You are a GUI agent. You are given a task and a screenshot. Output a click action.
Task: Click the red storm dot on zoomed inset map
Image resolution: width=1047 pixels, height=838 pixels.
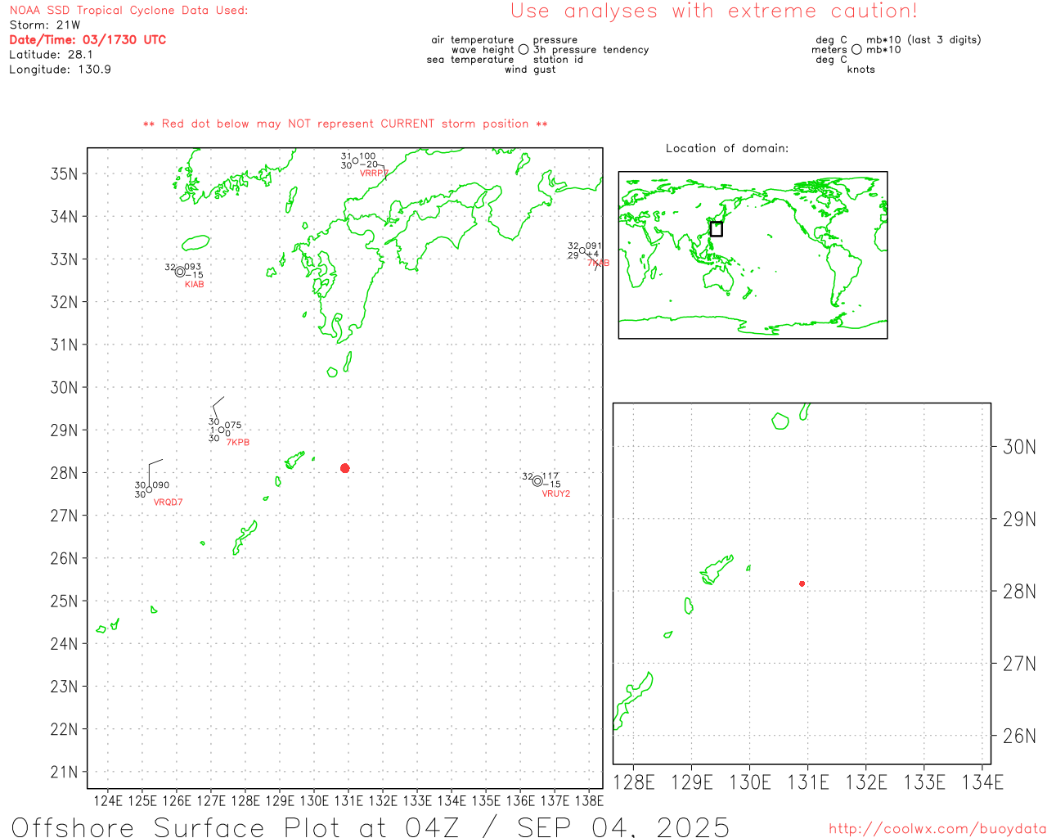point(802,583)
